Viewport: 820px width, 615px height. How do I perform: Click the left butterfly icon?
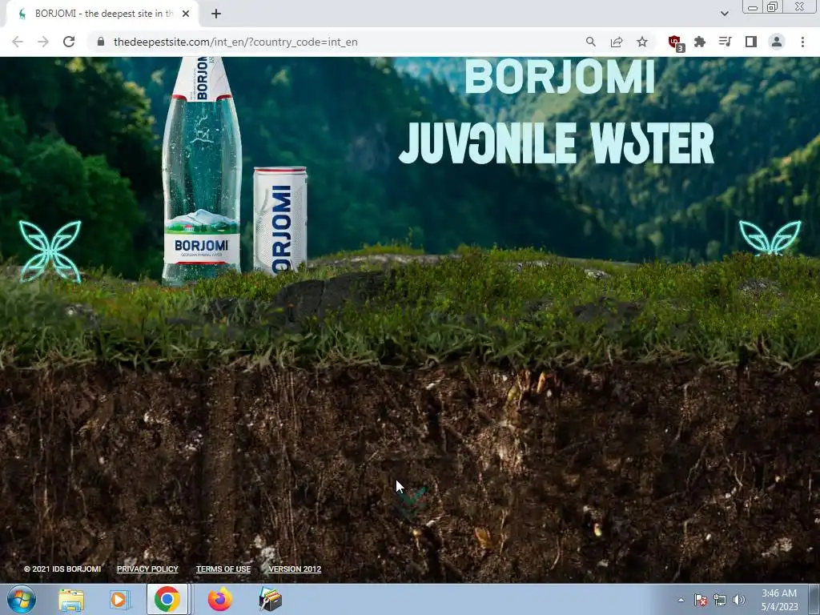point(50,251)
